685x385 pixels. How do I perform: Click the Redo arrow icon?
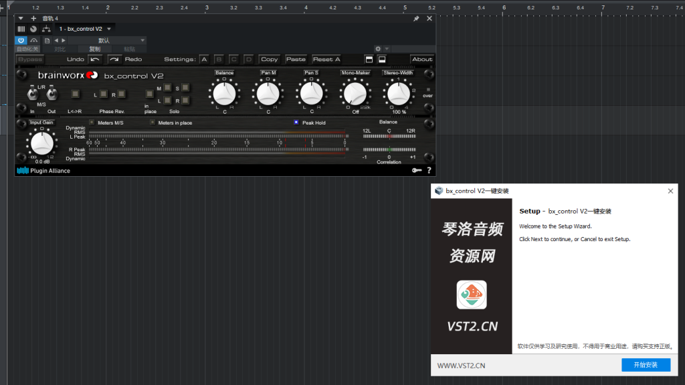click(x=114, y=60)
